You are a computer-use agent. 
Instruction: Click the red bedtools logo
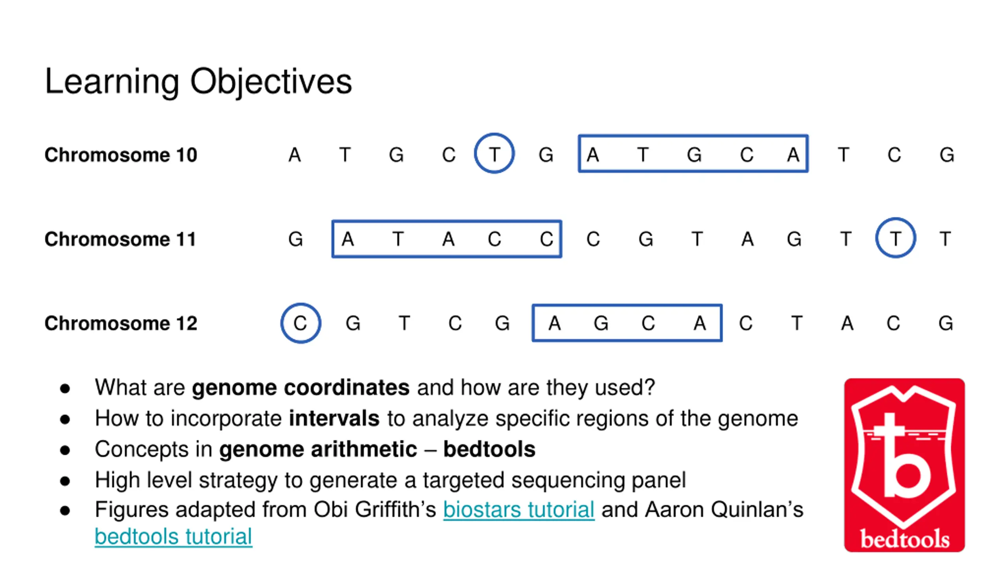(x=904, y=465)
